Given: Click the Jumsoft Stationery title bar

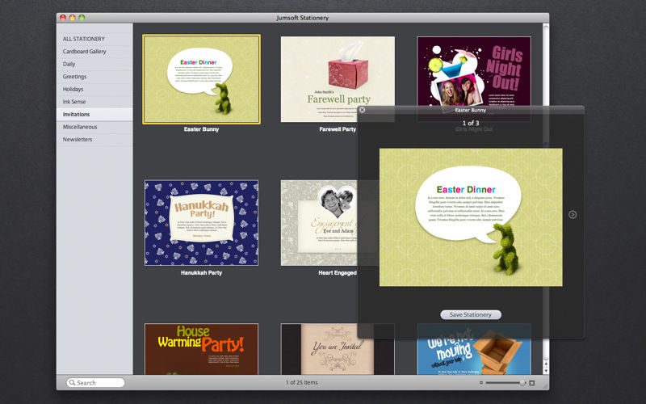Looking at the screenshot, I should 302,18.
